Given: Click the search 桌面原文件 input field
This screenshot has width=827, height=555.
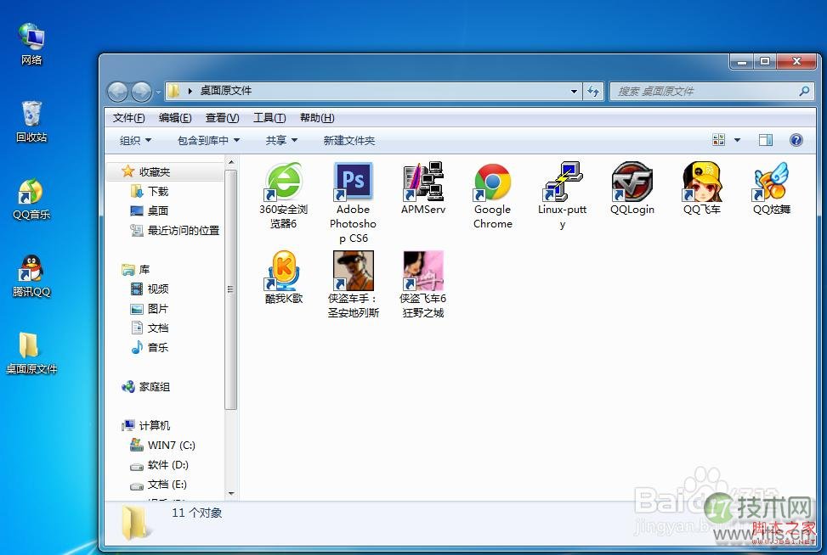Looking at the screenshot, I should pyautogui.click(x=704, y=91).
